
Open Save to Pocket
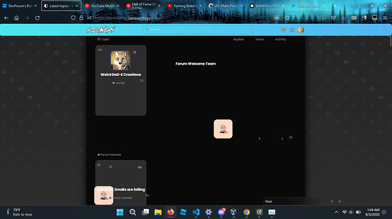(333, 18)
